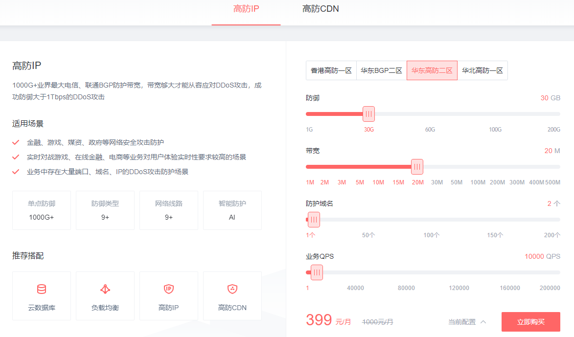This screenshot has height=337, width=574.
Task: Switch to the 高防CDN tab
Action: click(320, 9)
